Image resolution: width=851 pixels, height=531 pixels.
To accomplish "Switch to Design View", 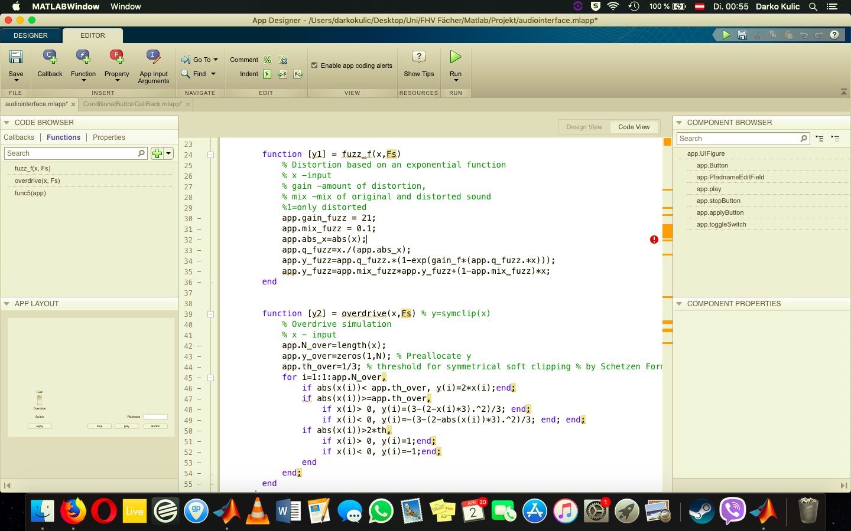I will coord(584,127).
